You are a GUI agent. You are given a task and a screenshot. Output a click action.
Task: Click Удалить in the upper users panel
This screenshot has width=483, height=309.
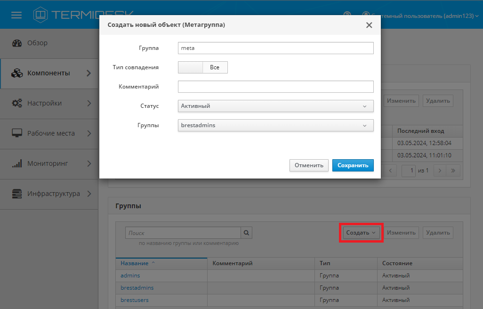(438, 101)
